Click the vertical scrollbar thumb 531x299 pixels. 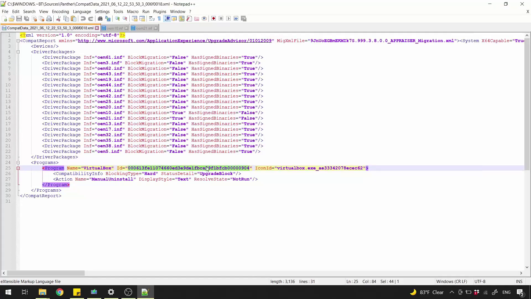point(527,104)
